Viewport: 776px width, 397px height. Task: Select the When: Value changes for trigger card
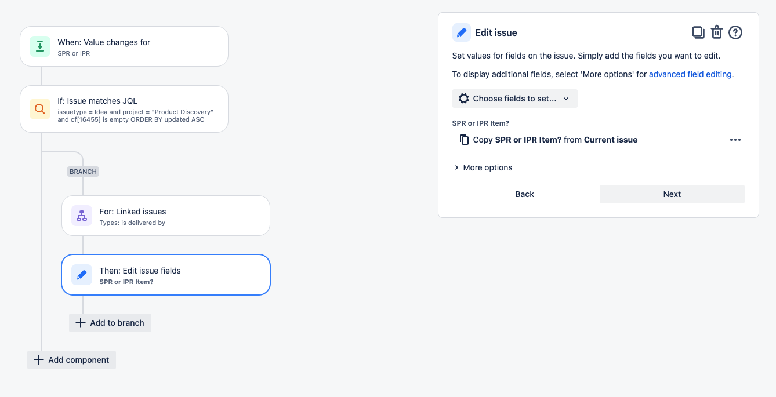coord(124,46)
